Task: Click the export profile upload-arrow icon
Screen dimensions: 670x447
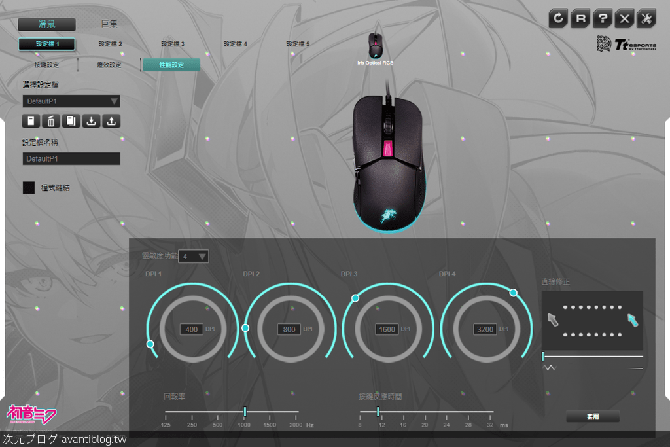Action: 111,121
